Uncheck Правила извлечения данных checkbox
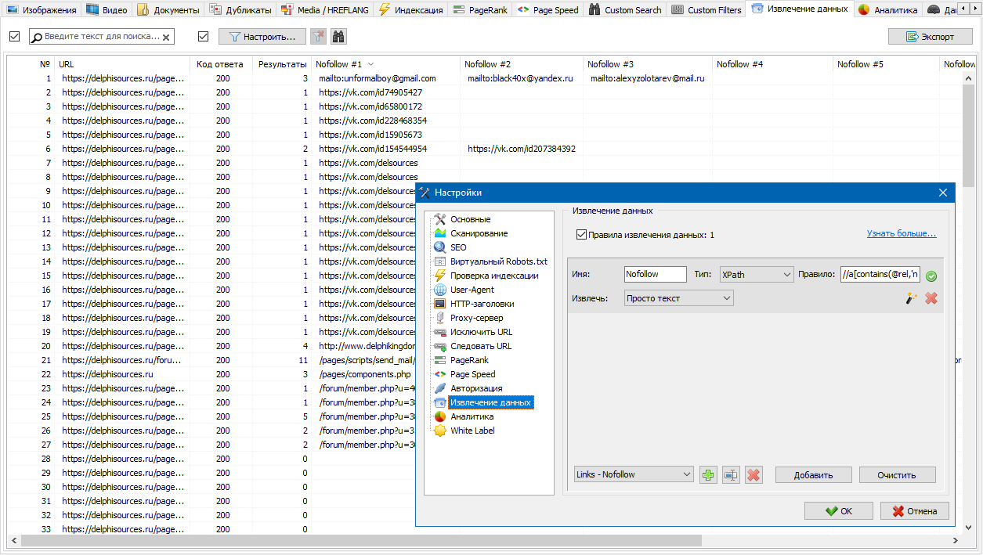This screenshot has height=555, width=983. [x=581, y=234]
